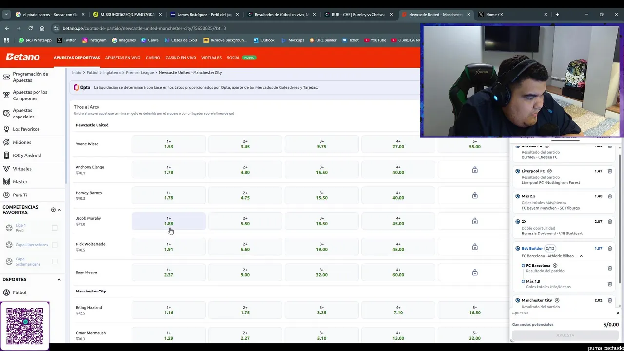Open Misiones target icon

6,142
